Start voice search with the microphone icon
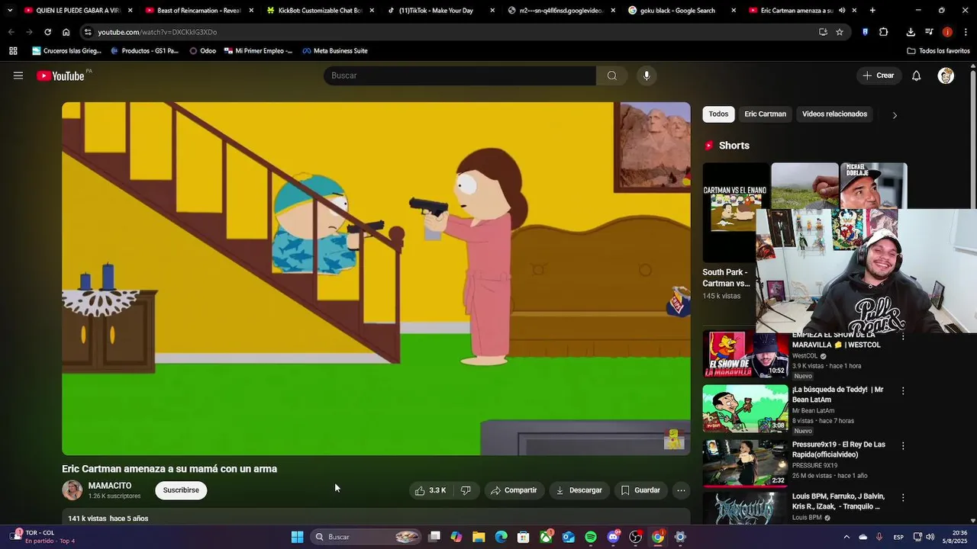 (x=646, y=75)
